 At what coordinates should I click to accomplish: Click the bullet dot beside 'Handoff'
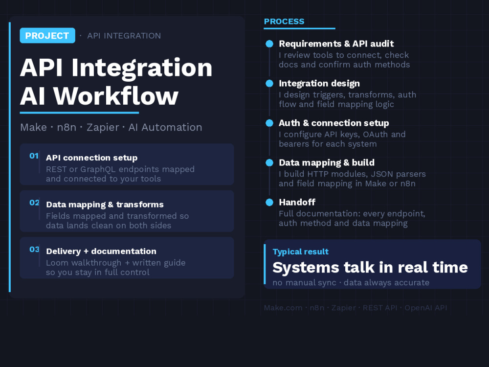[269, 202]
